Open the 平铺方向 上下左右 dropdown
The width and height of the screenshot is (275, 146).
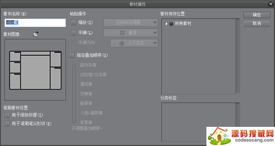coord(134,43)
